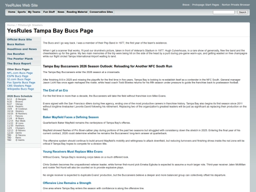Click the search text field

(224, 12)
